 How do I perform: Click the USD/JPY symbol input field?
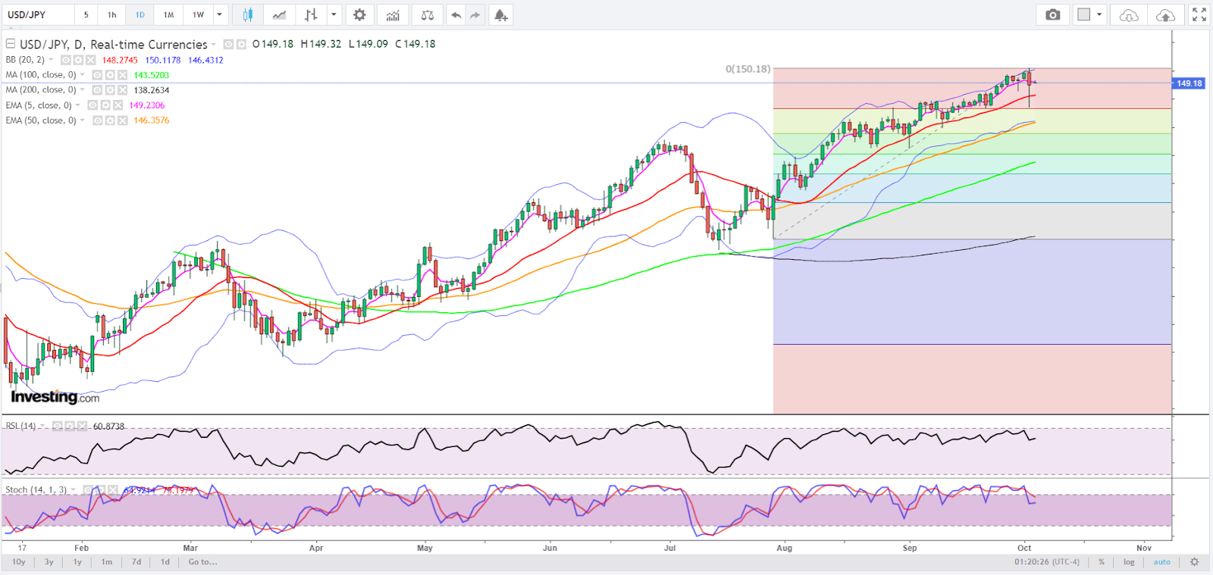click(x=38, y=14)
